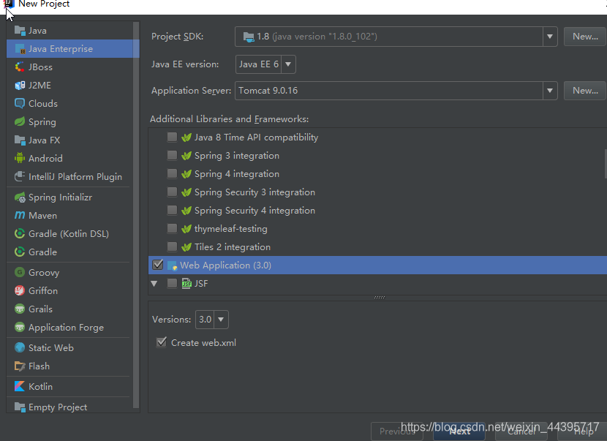Choose the Griffon icon
This screenshot has width=607, height=441.
click(x=19, y=290)
